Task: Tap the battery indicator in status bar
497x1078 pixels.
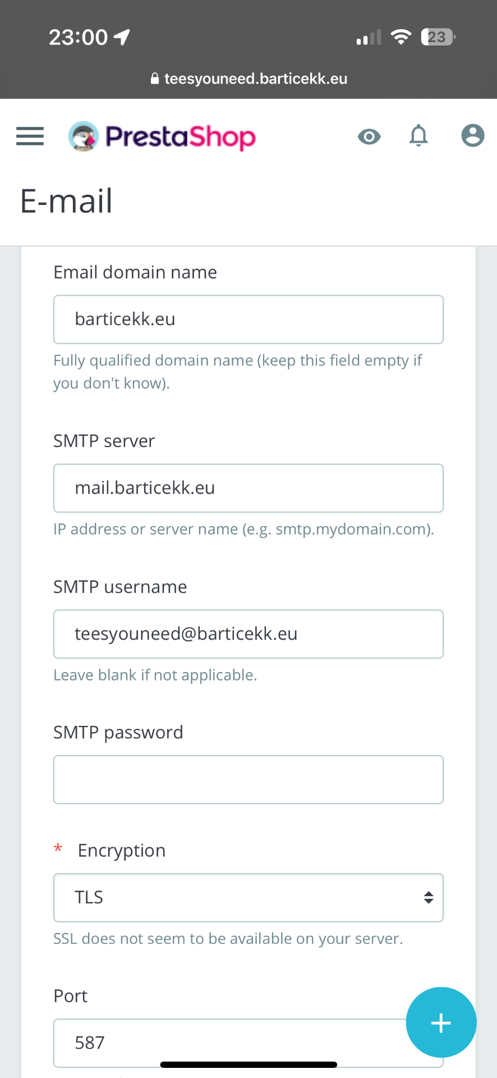Action: pos(438,37)
